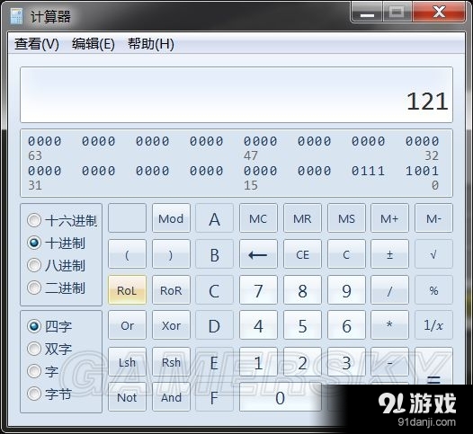Screen dimensions: 473x434
Task: Close the 计算器 window
Action: point(439,12)
